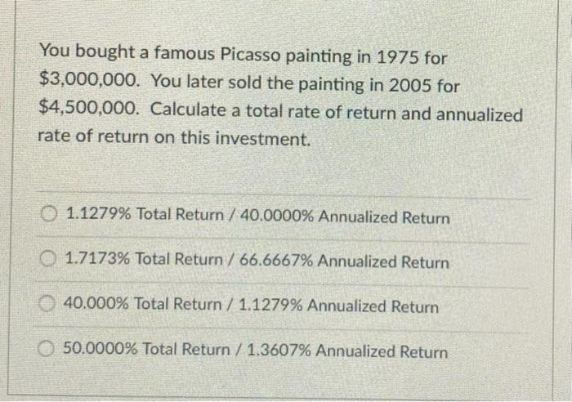Click the '40.000% Total Return' answer text
The image size is (572, 402).
[143, 303]
